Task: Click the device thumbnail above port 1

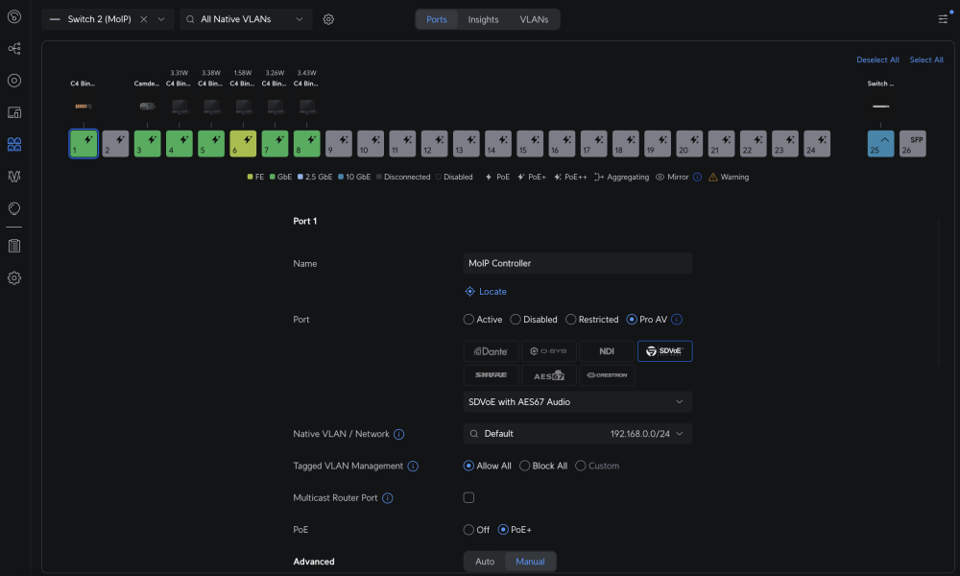Action: tap(84, 107)
